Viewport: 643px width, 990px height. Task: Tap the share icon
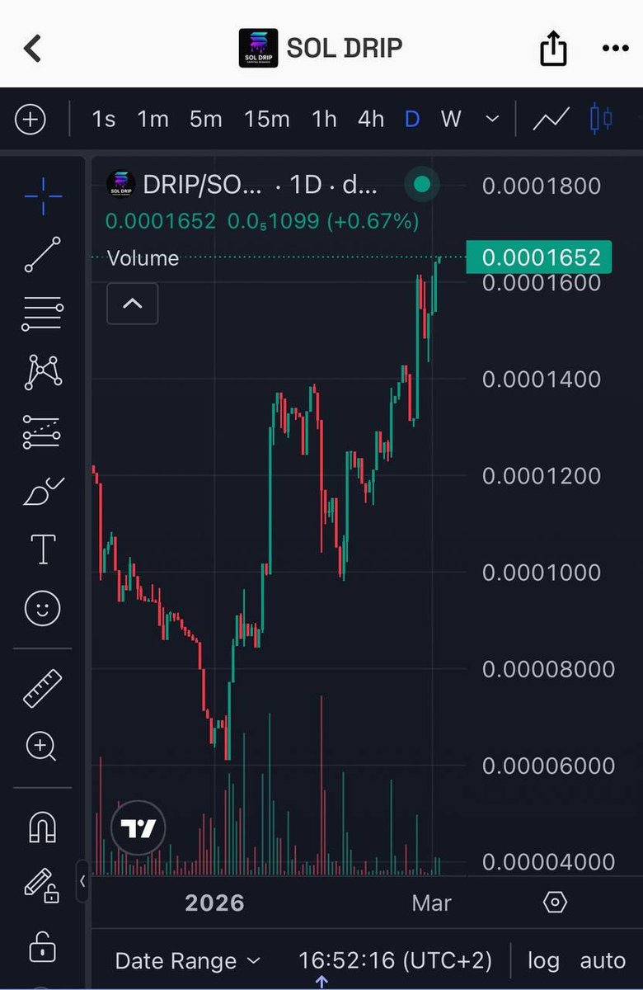click(554, 47)
